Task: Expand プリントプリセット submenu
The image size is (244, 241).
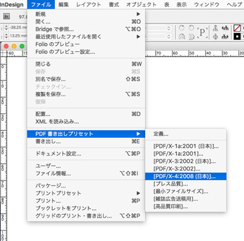Action: pos(138,193)
